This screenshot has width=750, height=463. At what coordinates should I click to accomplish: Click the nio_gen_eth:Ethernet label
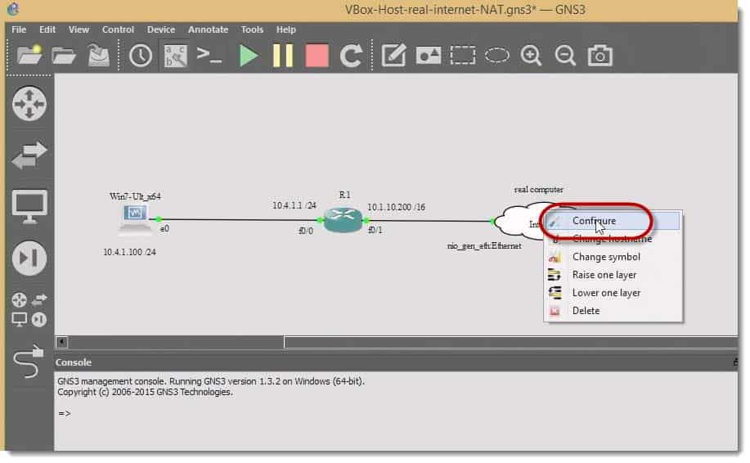click(x=484, y=246)
